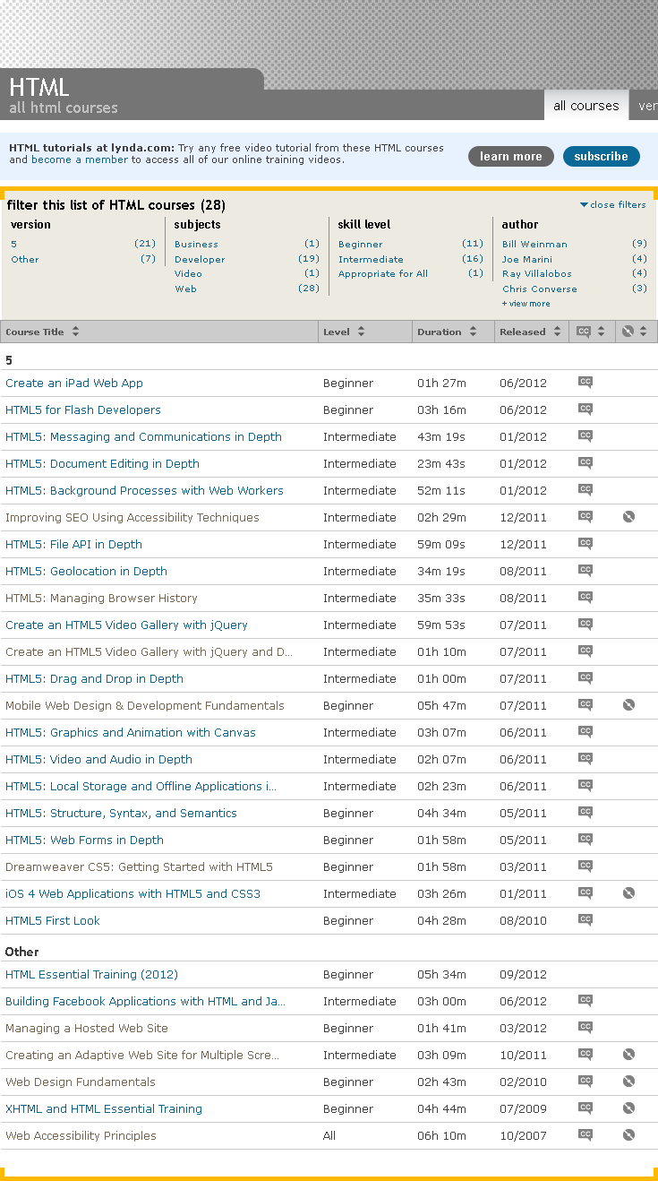Click no-Flash icon for iOS 4 Web Applications
Image resolution: width=658 pixels, height=1181 pixels.
click(628, 892)
